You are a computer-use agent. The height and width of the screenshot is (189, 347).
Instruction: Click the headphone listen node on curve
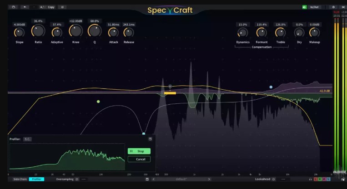coord(170,87)
